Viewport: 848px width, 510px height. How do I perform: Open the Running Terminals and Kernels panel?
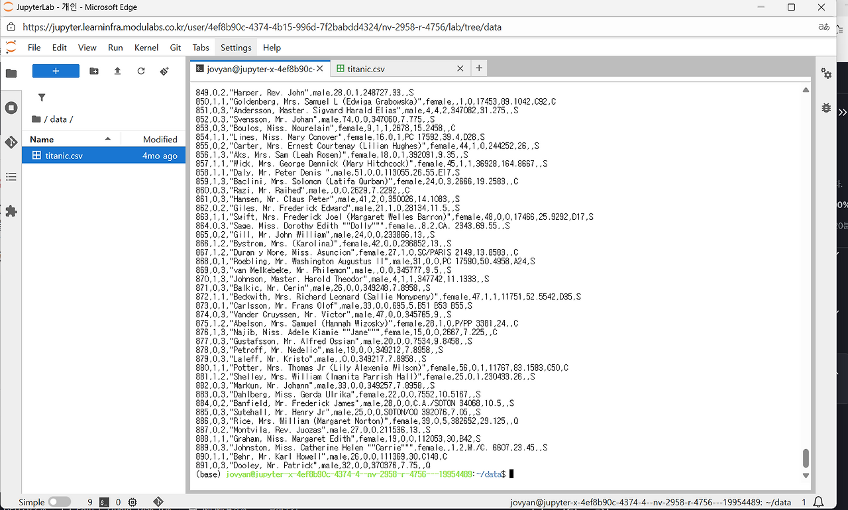[x=11, y=107]
